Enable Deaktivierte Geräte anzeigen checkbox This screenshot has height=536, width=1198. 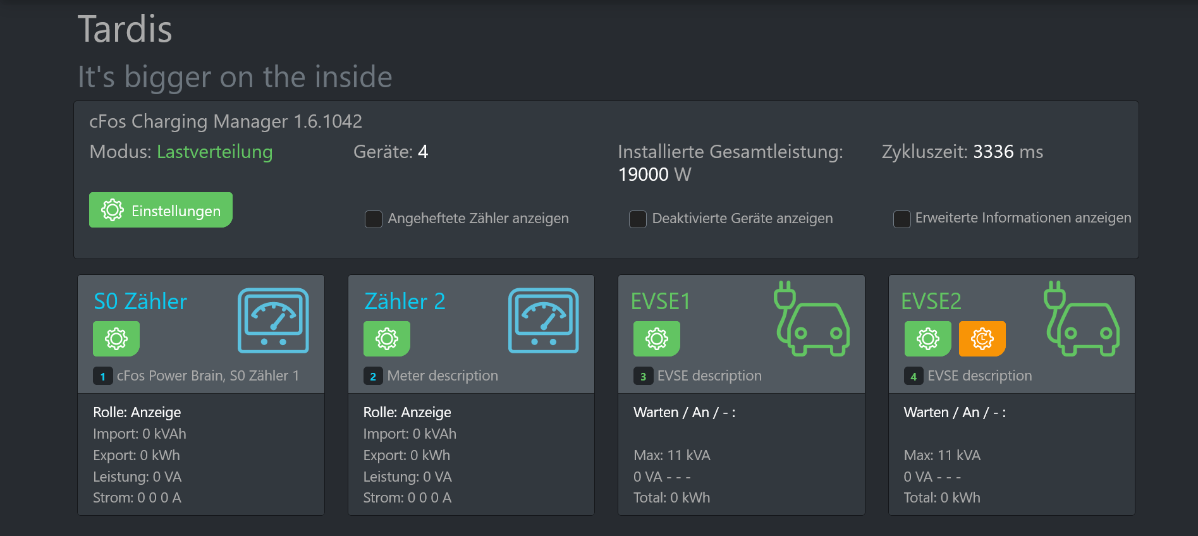click(x=638, y=219)
